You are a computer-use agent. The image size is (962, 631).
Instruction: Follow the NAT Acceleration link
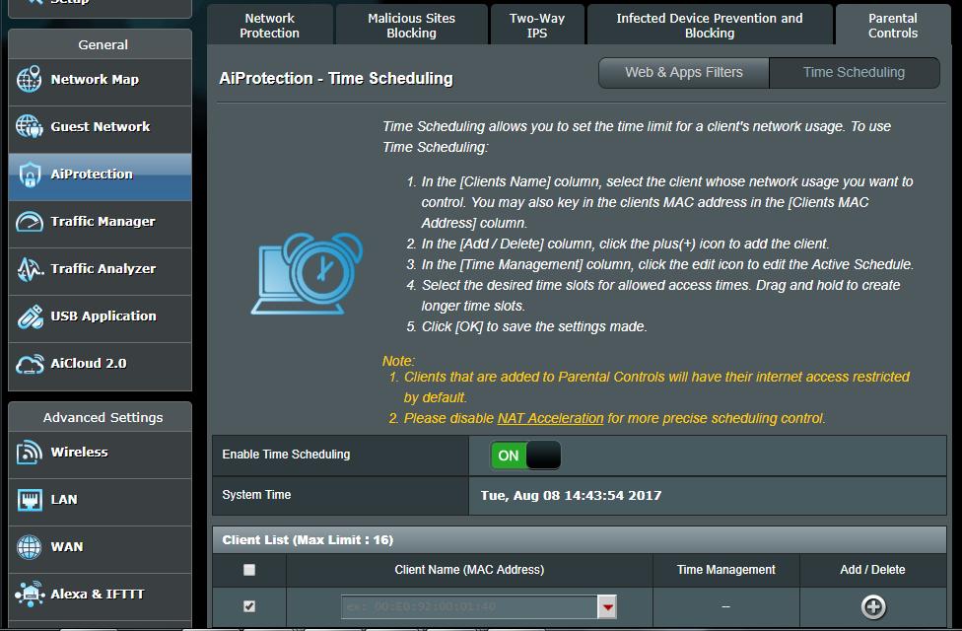[550, 419]
